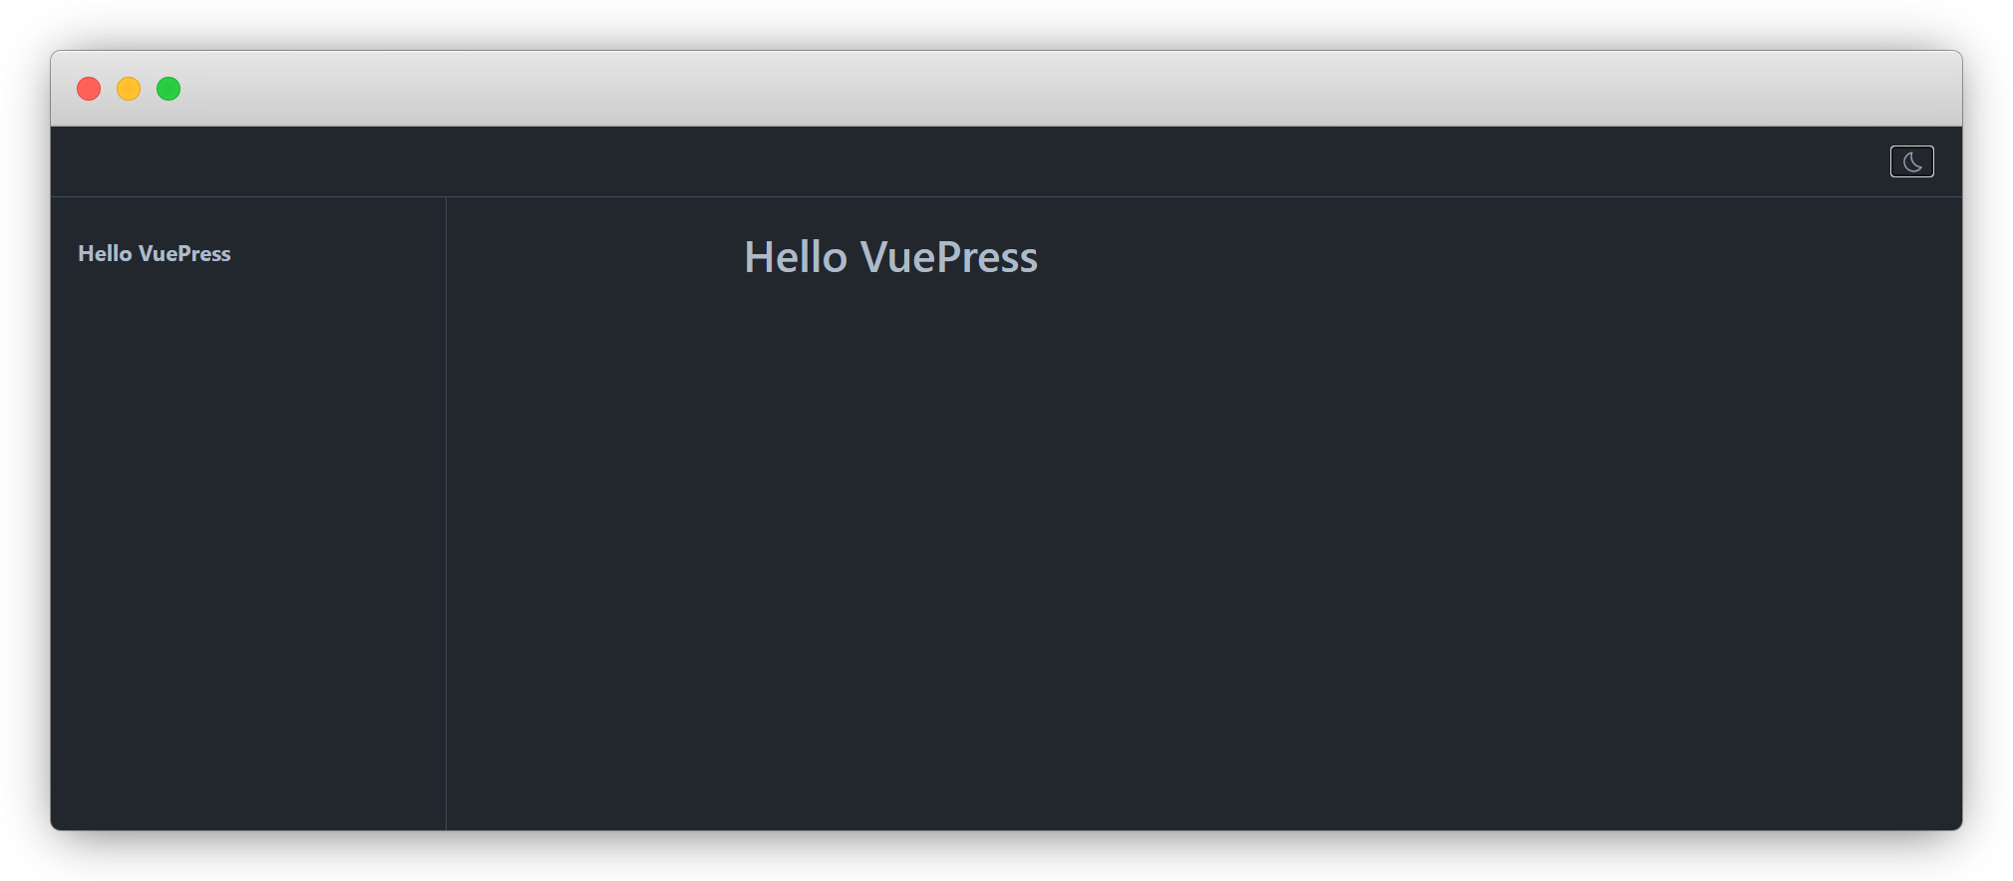Click the empty main content region
The image size is (2013, 881).
click(x=1196, y=548)
